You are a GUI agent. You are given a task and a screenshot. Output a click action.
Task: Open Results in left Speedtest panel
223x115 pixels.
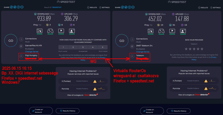pos(92,7)
